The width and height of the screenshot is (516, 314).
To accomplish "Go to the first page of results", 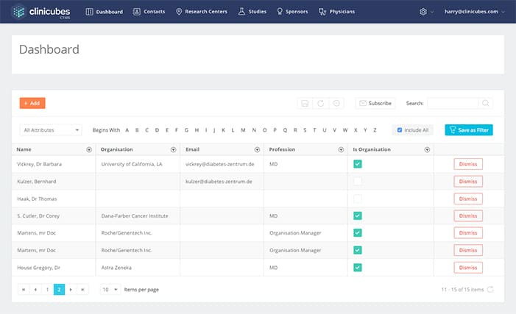I will coord(22,290).
